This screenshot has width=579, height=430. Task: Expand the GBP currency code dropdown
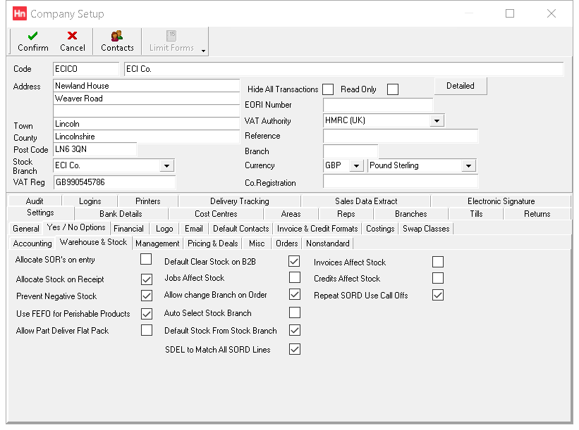(356, 166)
